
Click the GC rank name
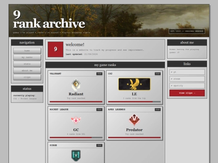pos(76,130)
